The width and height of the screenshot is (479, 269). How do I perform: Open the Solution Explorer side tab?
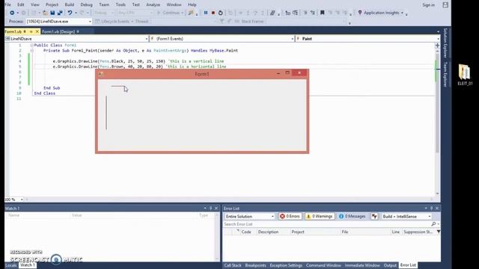tap(445, 43)
